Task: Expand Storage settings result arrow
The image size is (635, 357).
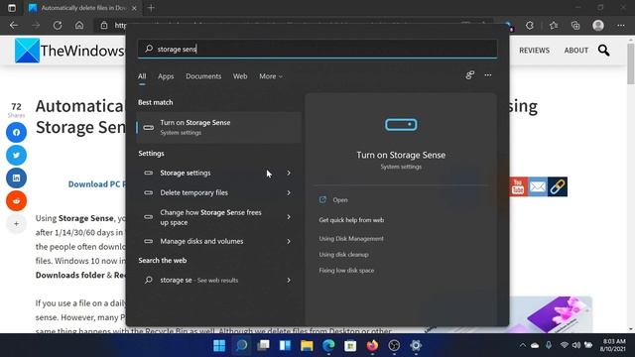Action: tap(289, 173)
